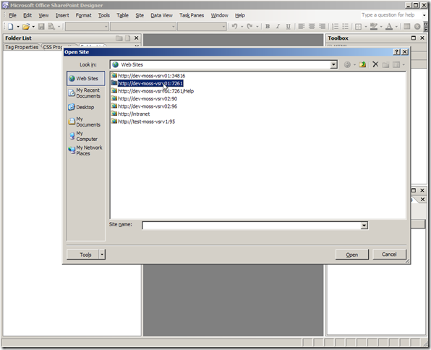Open the Task Panes menu
The width and height of the screenshot is (431, 350).
tap(192, 15)
